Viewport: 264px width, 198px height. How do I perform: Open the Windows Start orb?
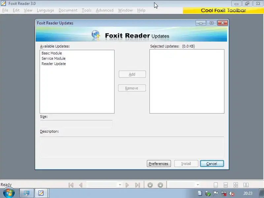click(x=9, y=193)
